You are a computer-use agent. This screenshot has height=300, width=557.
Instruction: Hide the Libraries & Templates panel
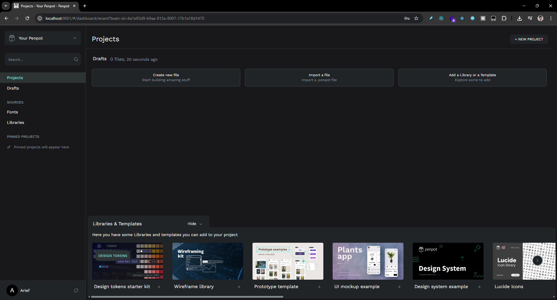tap(195, 224)
